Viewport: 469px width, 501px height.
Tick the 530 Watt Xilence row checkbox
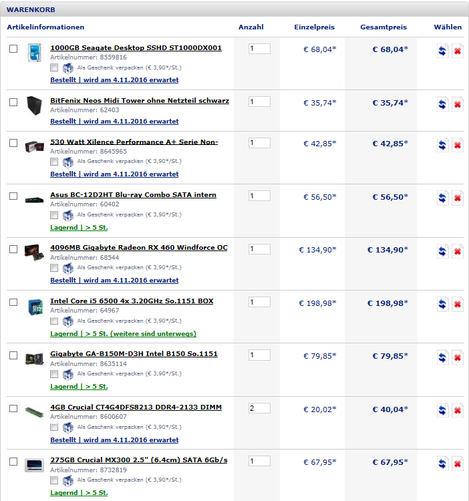[13, 143]
